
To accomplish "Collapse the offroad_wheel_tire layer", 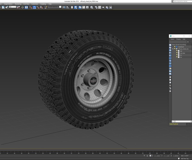I will click(x=173, y=49).
